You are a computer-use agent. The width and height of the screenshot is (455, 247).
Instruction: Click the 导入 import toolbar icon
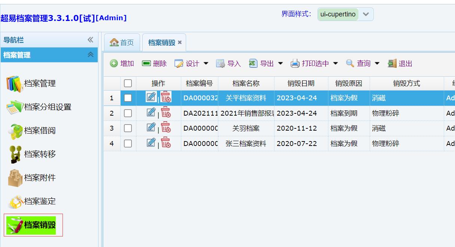[x=228, y=64]
